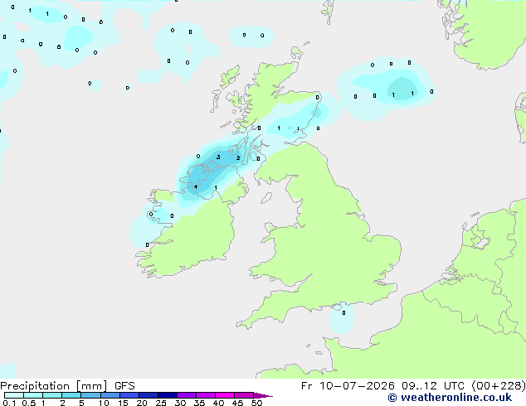Pick the 25–30 mm dark navy legend swatch

(x=167, y=395)
